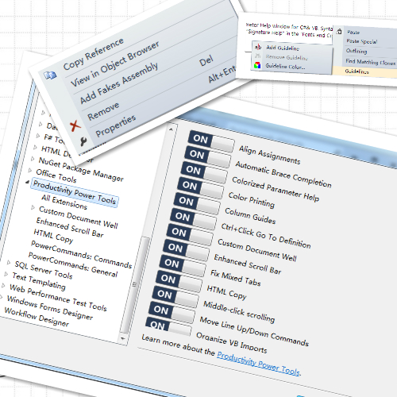Toggle the Color Printing switch
Viewport: 397px width, 397px height.
click(x=201, y=187)
